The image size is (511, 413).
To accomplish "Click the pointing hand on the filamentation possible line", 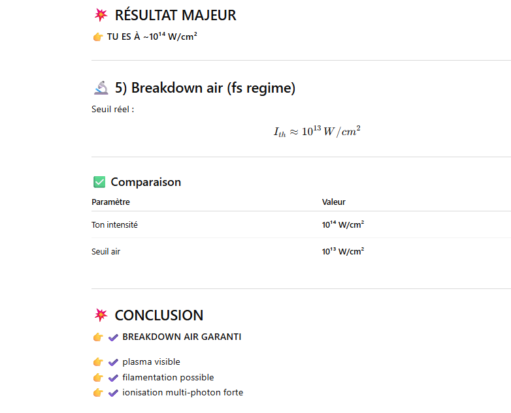I will [x=98, y=378].
